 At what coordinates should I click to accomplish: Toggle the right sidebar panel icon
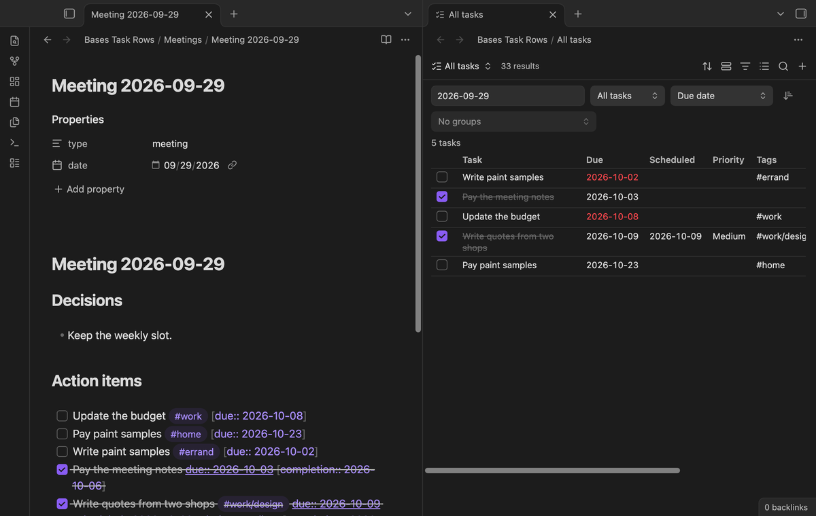[800, 14]
